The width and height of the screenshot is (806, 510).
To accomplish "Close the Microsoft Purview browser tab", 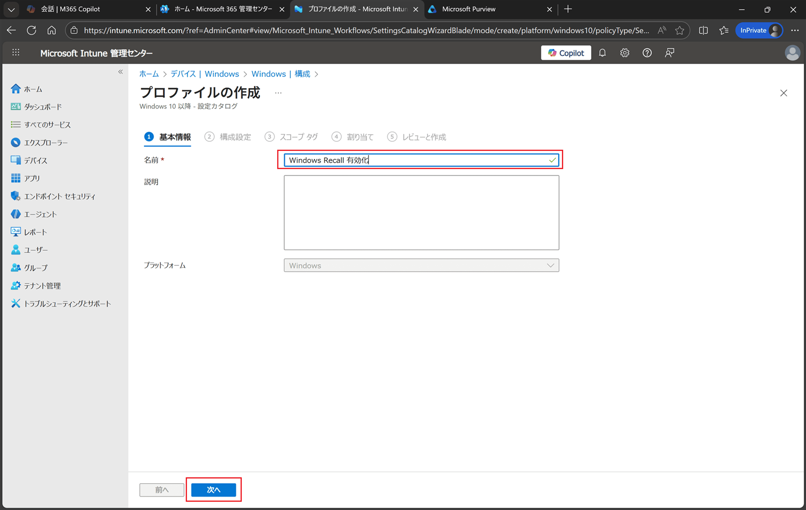I will pos(549,9).
